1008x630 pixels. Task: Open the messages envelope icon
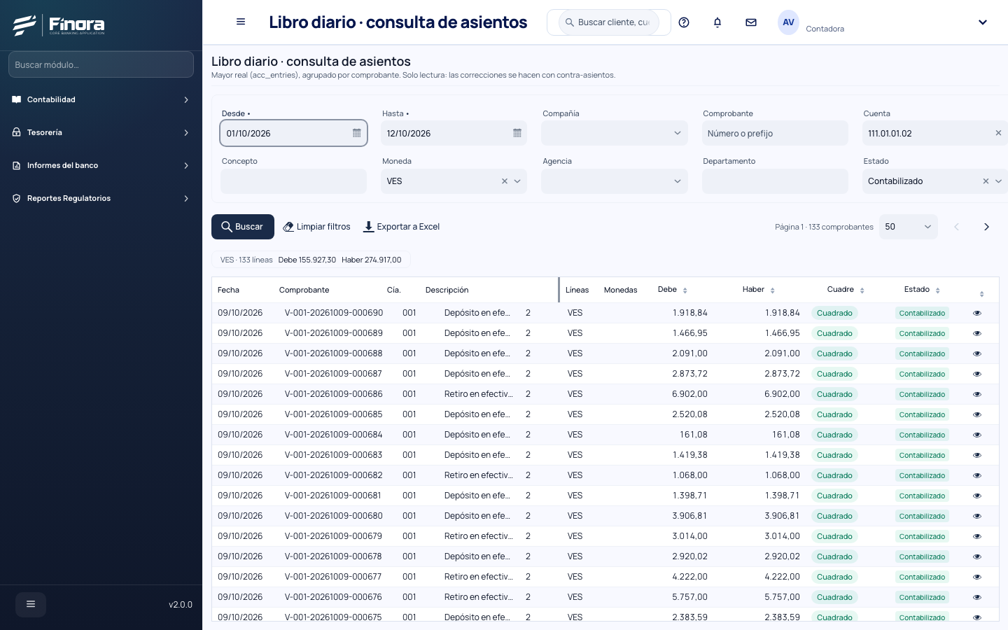tap(751, 22)
